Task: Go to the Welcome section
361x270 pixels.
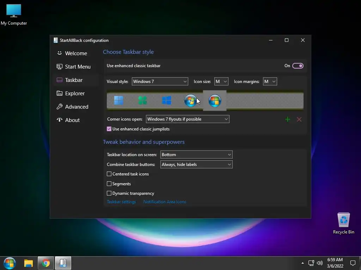Action: (76, 53)
